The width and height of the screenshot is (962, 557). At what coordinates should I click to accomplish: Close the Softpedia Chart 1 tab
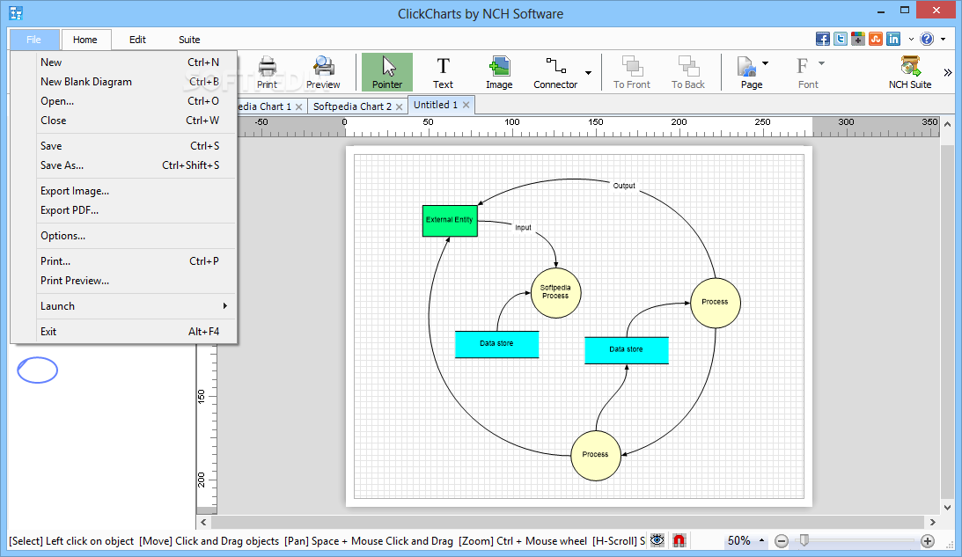pyautogui.click(x=298, y=106)
